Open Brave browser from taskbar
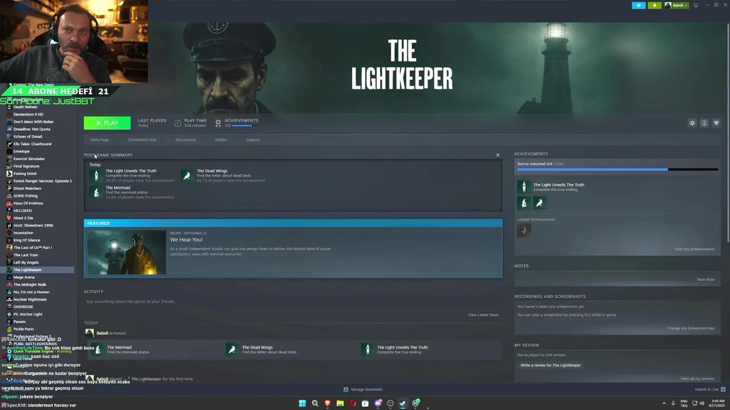This screenshot has height=410, width=730. click(x=327, y=403)
